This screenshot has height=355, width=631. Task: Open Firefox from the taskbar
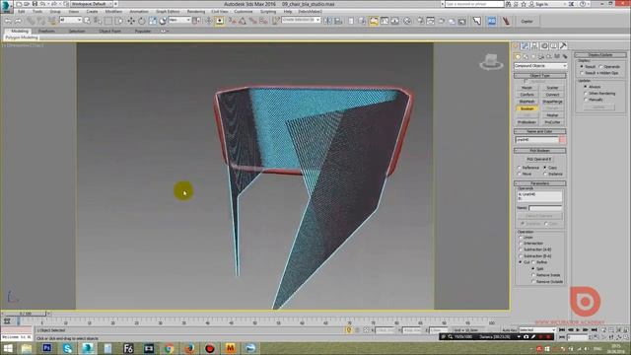click(x=189, y=348)
